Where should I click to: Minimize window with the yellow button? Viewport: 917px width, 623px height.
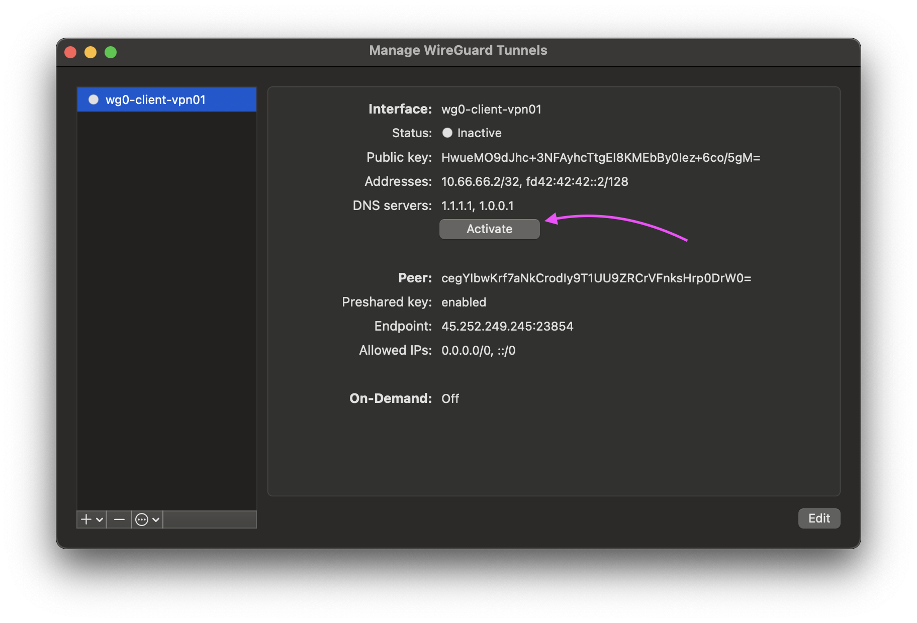coord(90,52)
